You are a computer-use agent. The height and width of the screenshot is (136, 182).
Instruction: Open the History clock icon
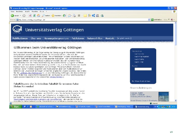point(64,16)
